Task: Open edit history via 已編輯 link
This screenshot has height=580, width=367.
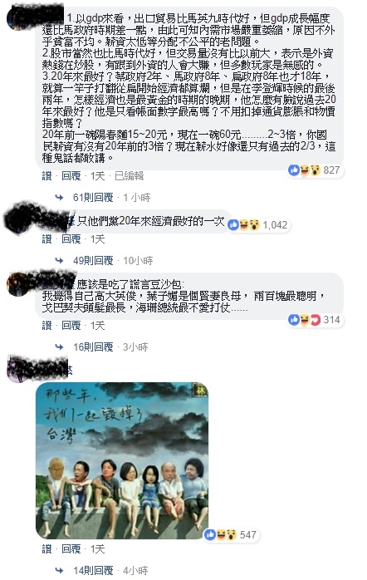Action: pos(129,175)
